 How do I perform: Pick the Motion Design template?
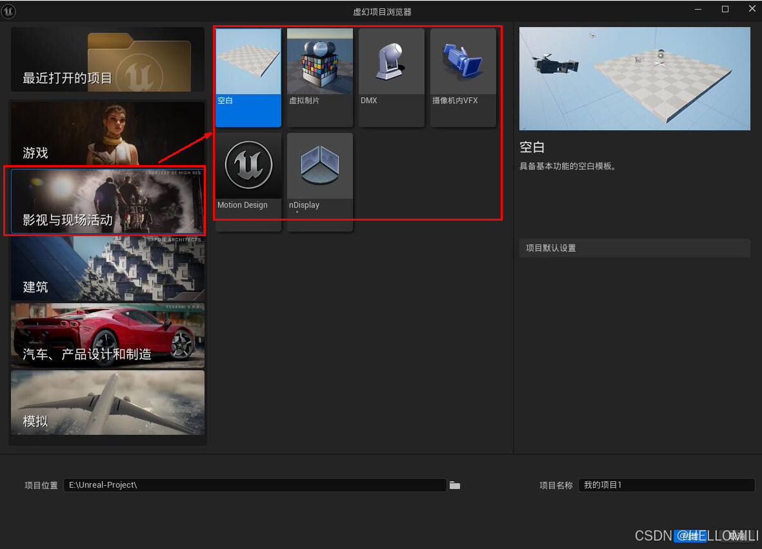pyautogui.click(x=248, y=182)
